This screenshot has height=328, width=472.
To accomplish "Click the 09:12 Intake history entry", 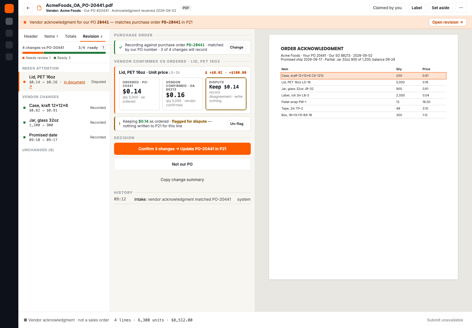I will (182, 199).
